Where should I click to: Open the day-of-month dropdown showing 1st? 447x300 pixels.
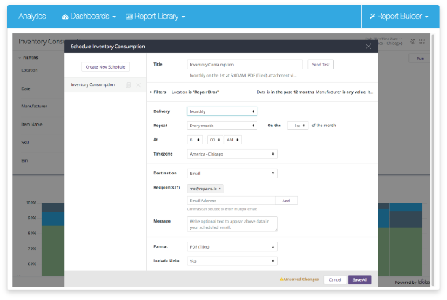(298, 126)
